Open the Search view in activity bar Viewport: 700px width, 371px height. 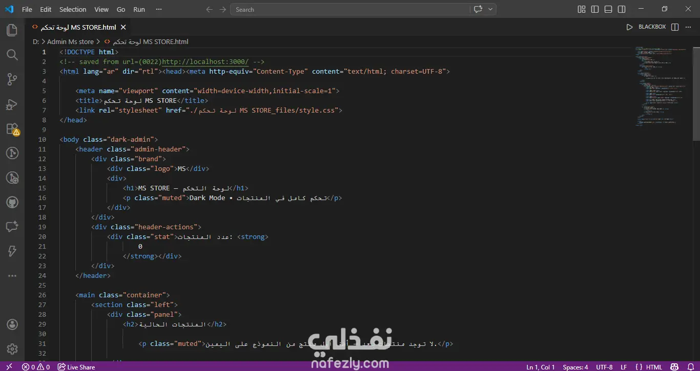coord(12,55)
